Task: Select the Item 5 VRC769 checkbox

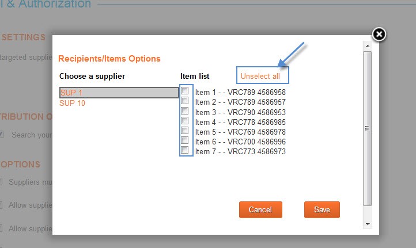Action: tap(185, 131)
